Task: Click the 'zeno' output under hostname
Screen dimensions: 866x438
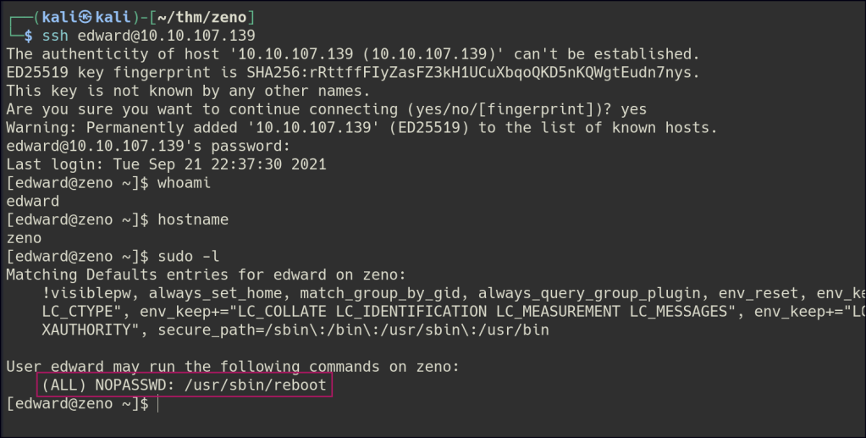Action: (24, 238)
